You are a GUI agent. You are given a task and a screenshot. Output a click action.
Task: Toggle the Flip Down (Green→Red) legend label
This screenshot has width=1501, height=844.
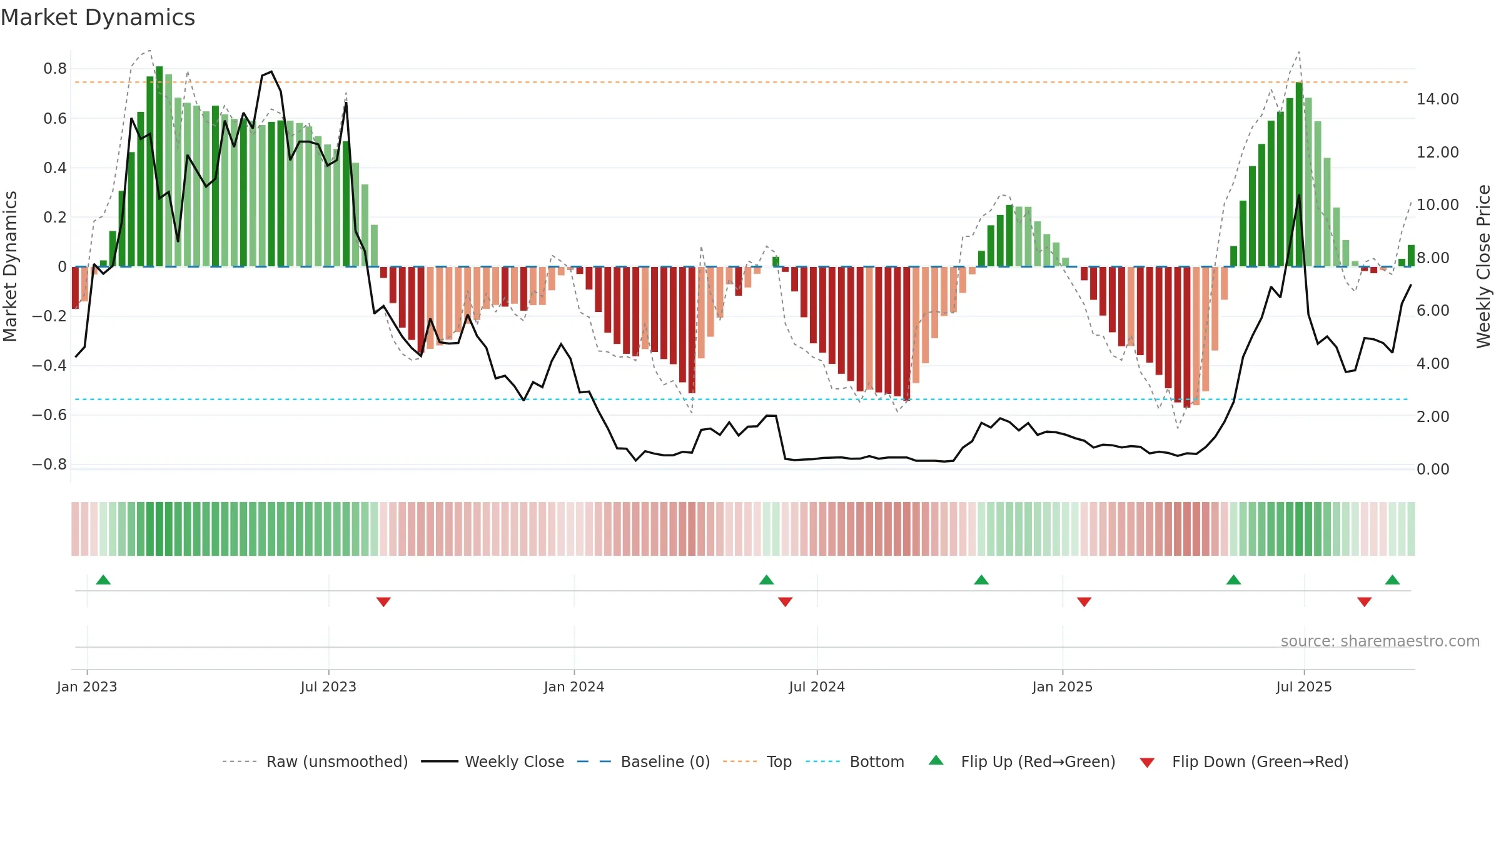pyautogui.click(x=1260, y=761)
